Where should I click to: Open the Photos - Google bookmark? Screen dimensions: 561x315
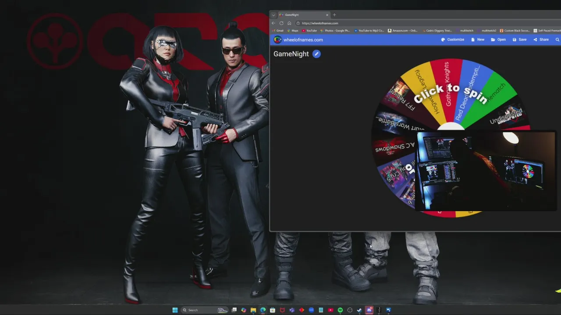click(335, 31)
